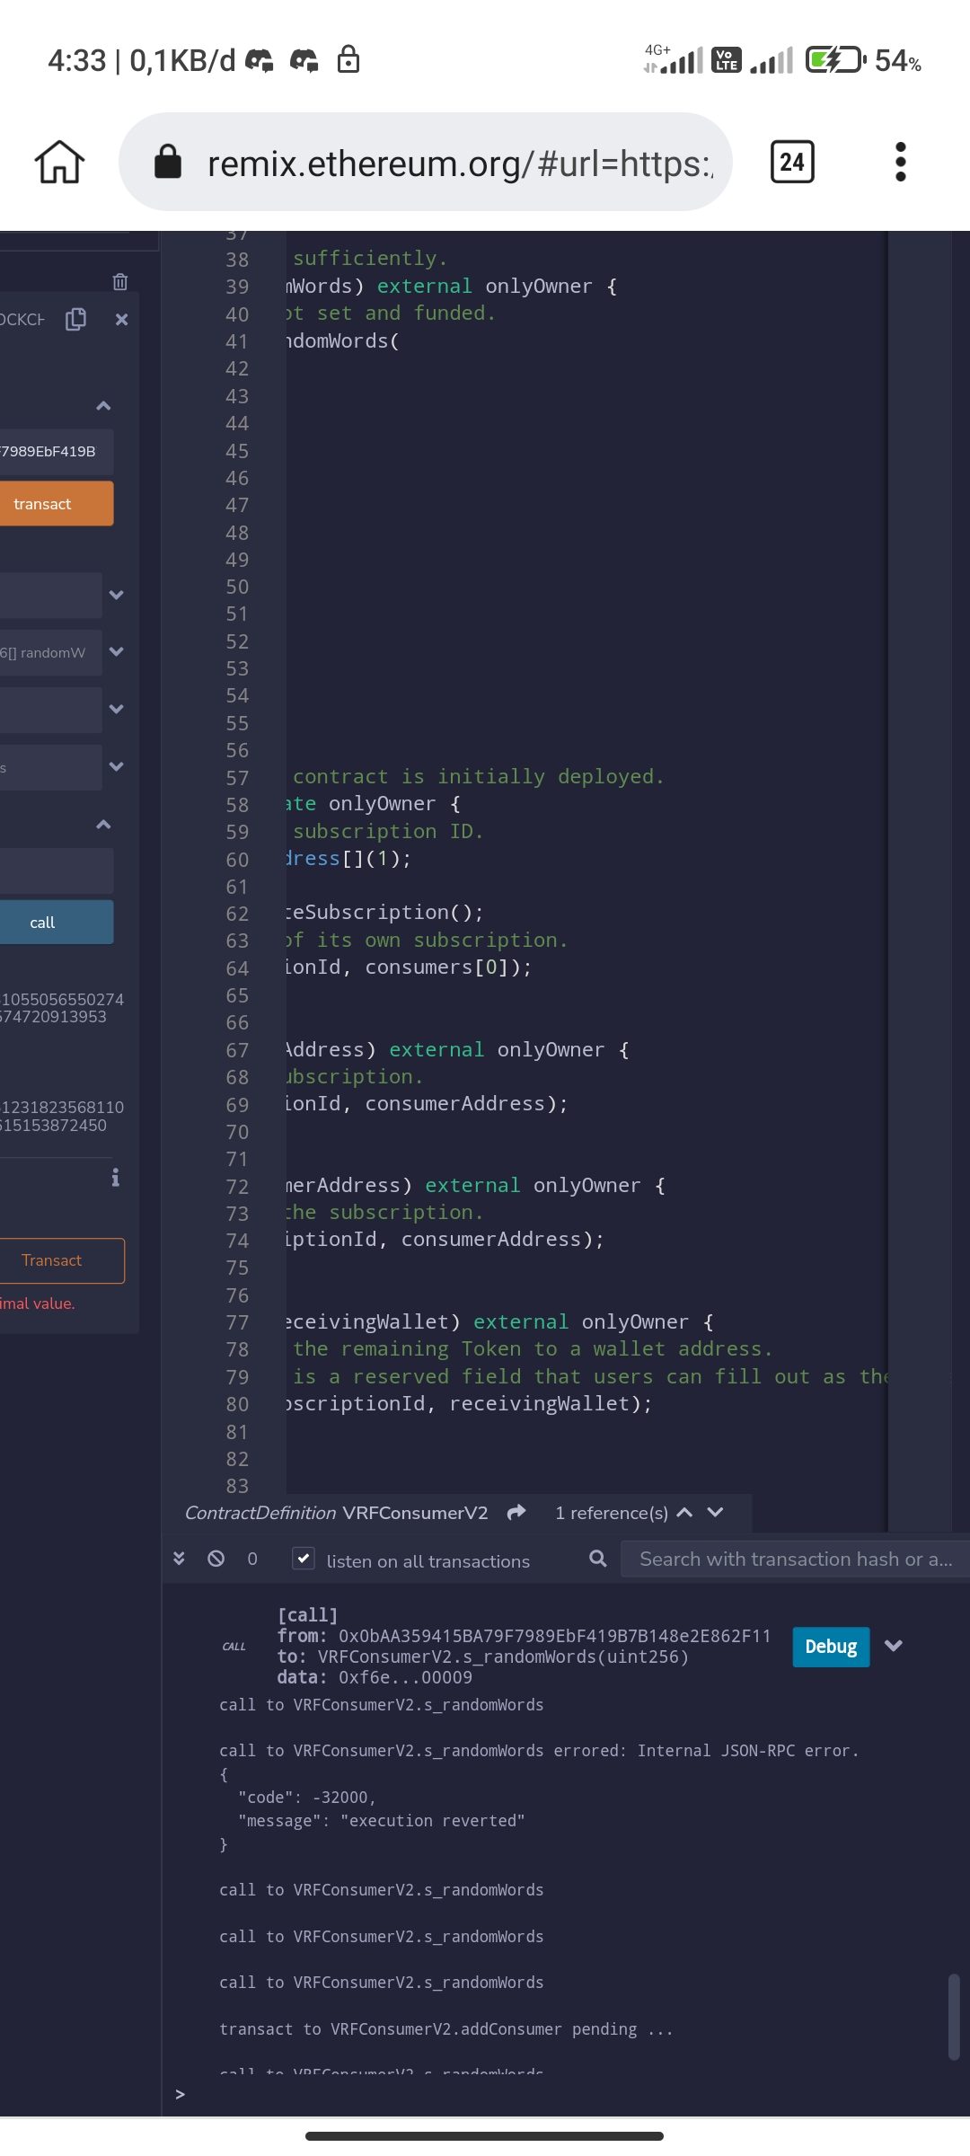Click the go-to-reference arrow beside VRFConsumerV2
This screenshot has height=2156, width=970.
point(516,1513)
